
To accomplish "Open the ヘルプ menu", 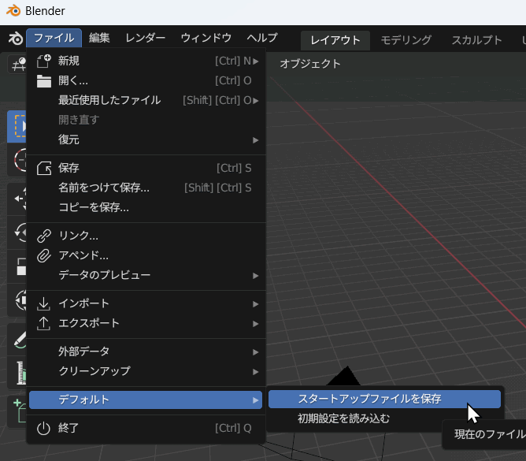I will click(x=262, y=38).
